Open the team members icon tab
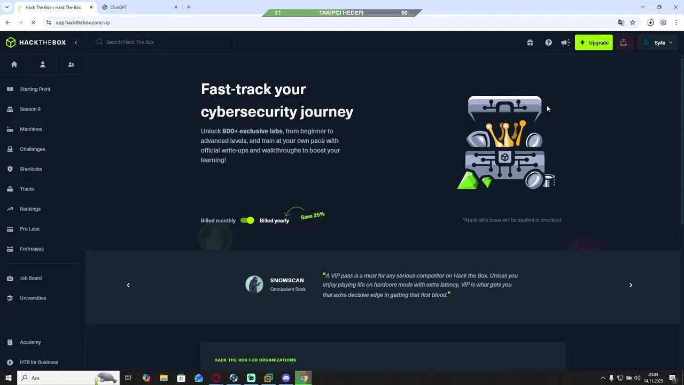 pyautogui.click(x=71, y=64)
